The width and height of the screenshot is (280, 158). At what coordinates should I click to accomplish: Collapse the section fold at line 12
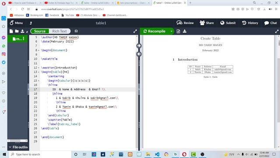click(39, 68)
